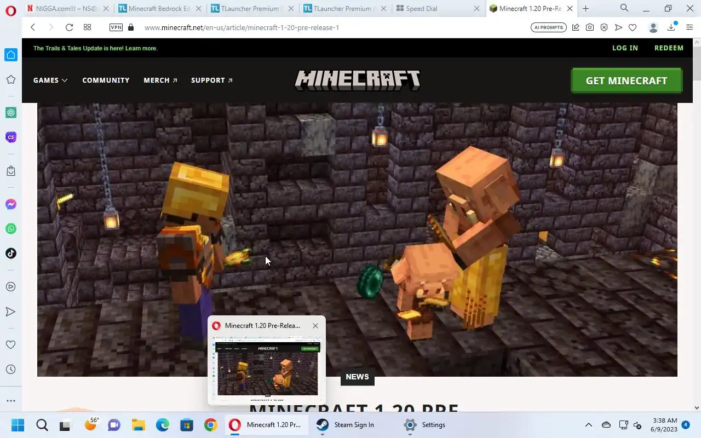The width and height of the screenshot is (701, 438).
Task: Show hidden system tray icons chevron
Action: (x=589, y=425)
